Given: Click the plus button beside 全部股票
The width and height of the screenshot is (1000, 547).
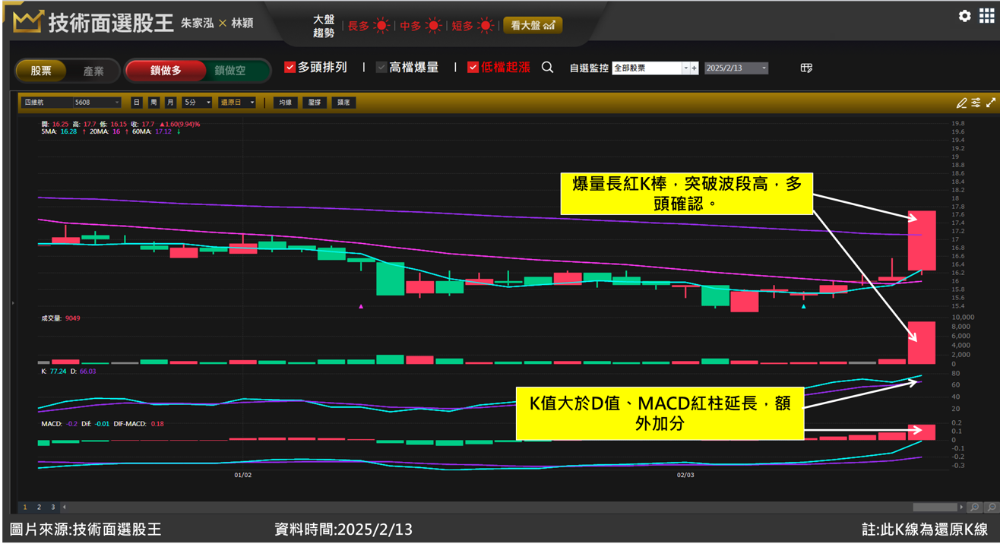Looking at the screenshot, I should pyautogui.click(x=694, y=68).
